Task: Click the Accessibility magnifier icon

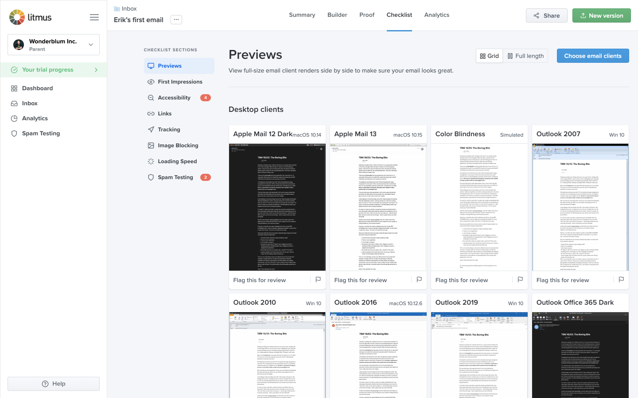Action: click(x=151, y=98)
